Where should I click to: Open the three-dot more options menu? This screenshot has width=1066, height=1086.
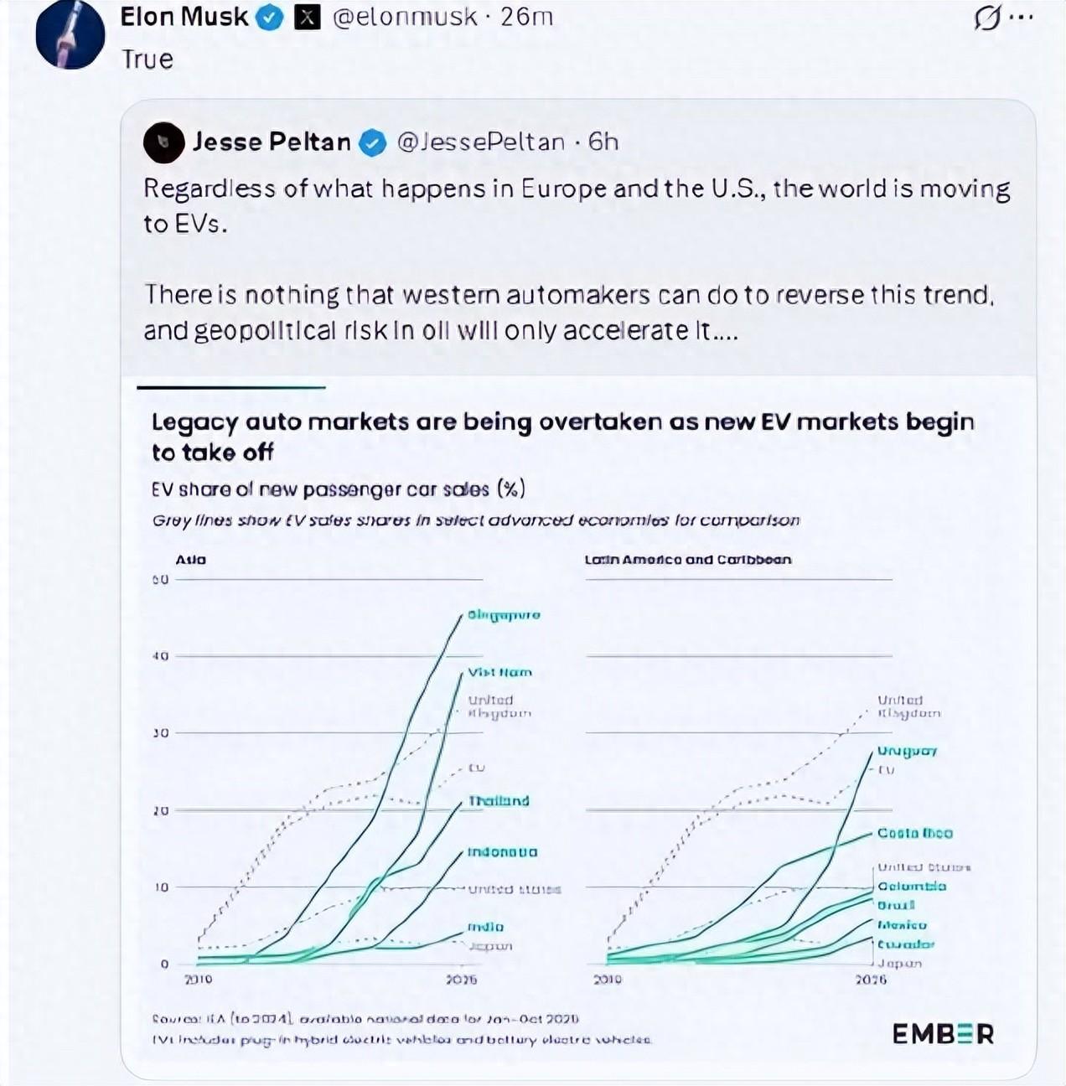(x=1022, y=18)
